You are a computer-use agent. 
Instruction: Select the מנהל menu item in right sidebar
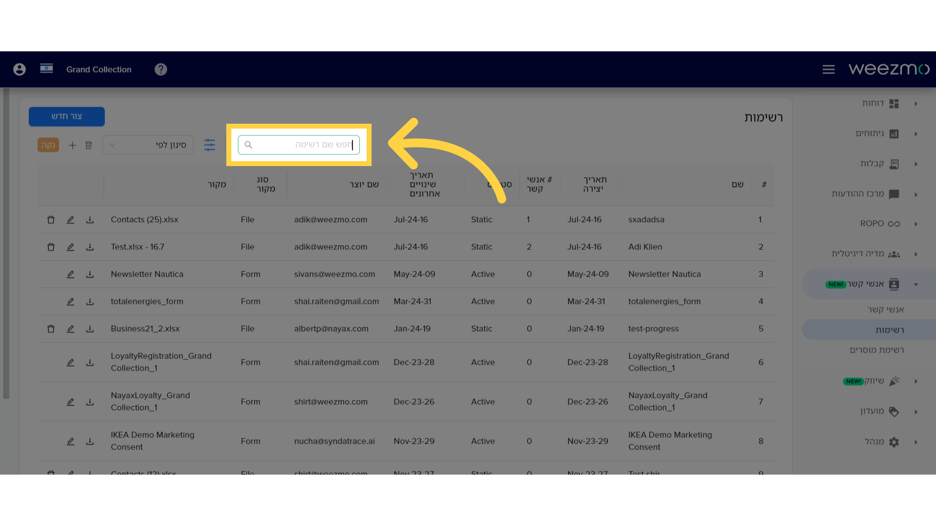(875, 441)
